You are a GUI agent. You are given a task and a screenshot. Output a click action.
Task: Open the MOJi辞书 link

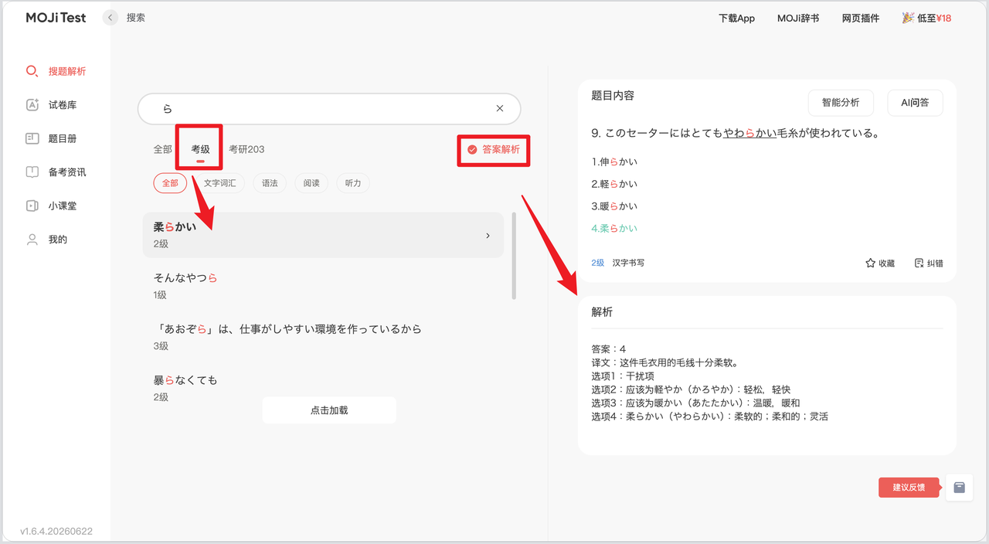798,18
